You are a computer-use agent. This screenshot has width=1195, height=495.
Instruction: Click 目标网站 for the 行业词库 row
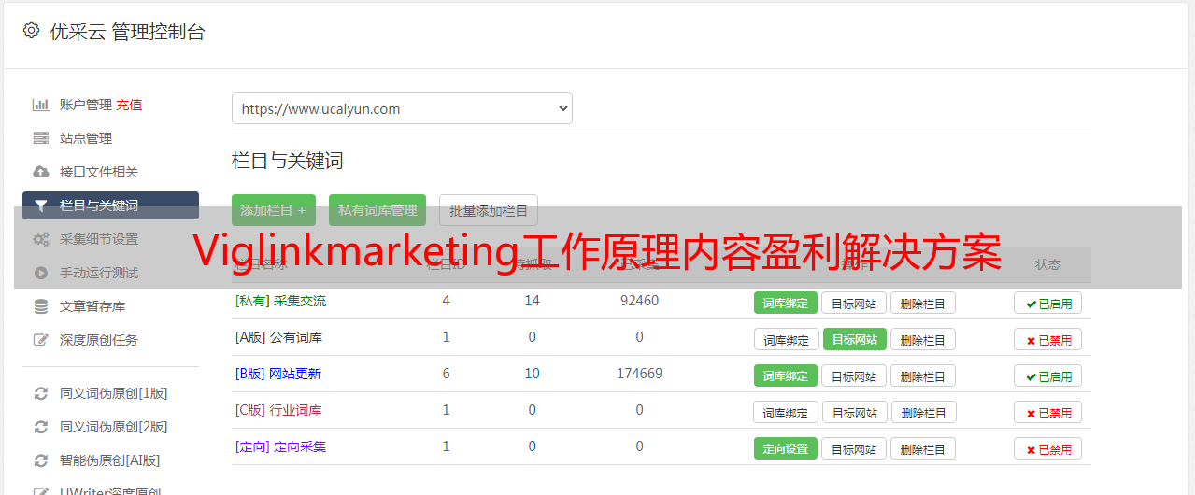tap(855, 412)
